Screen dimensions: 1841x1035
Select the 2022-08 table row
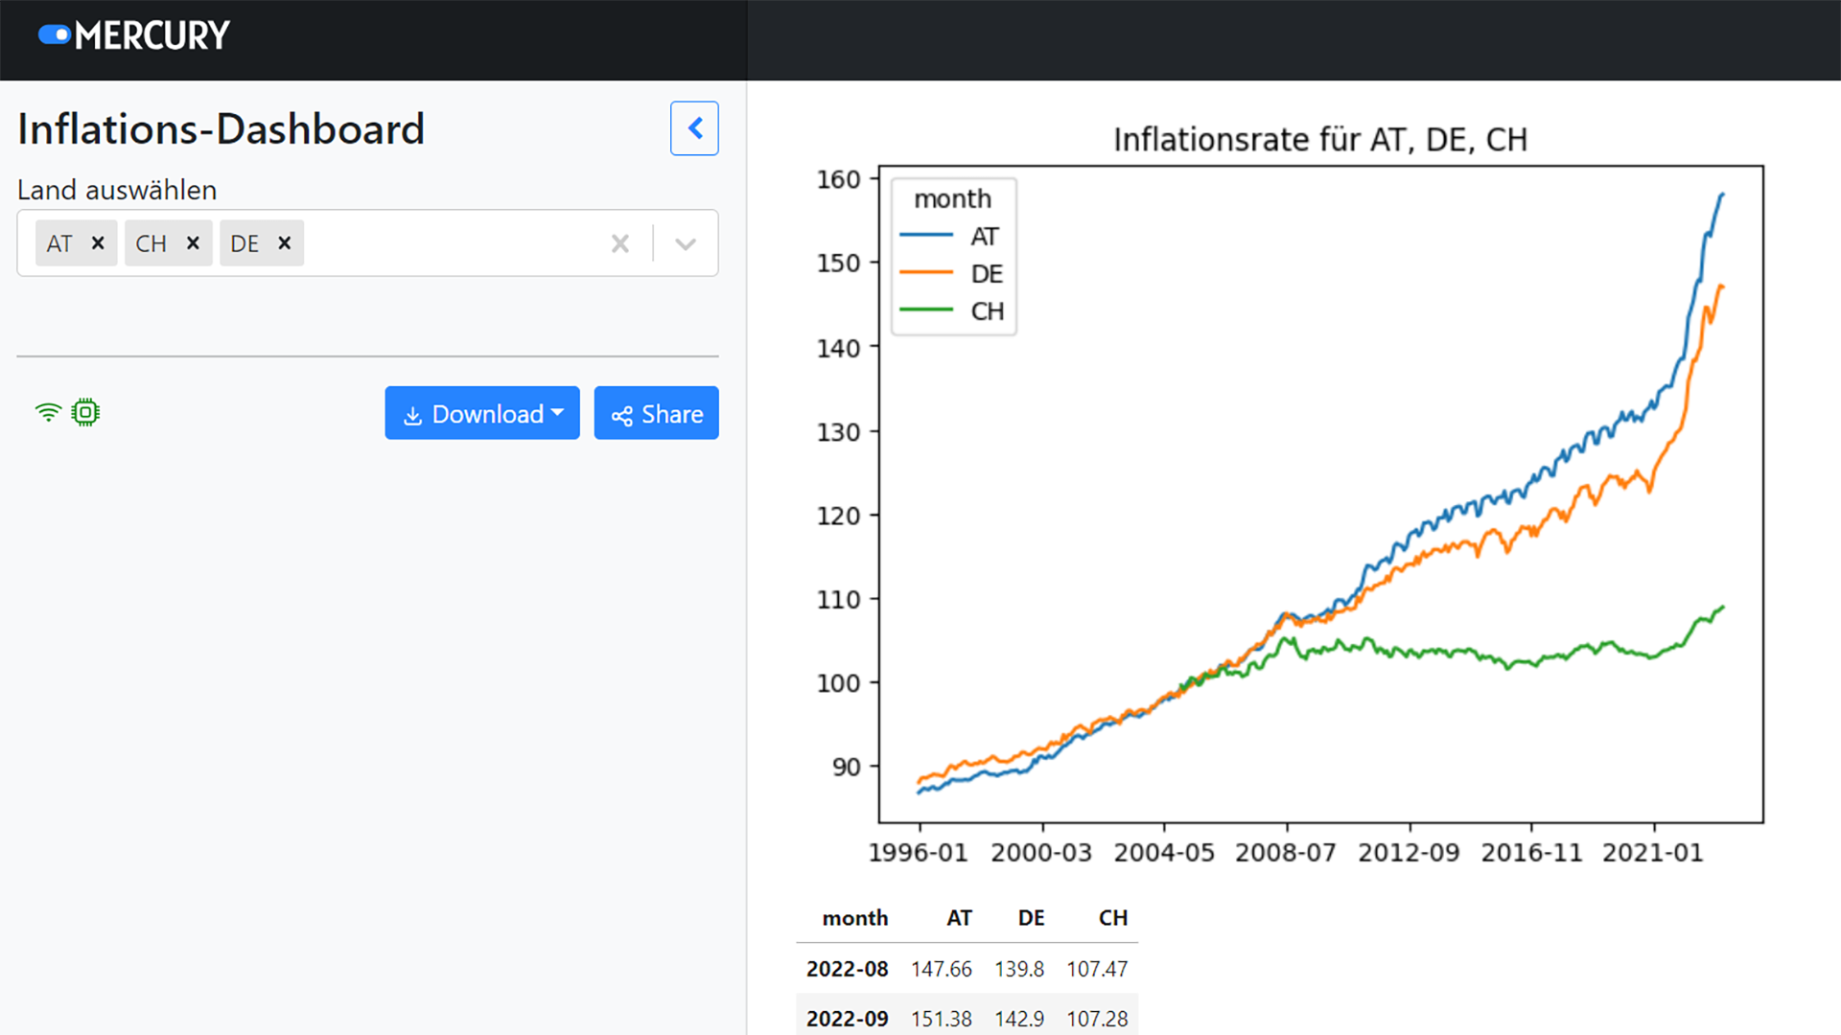click(x=967, y=969)
